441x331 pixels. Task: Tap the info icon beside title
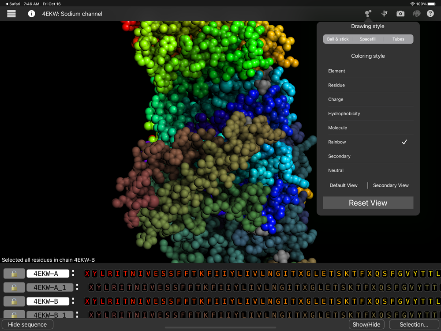(31, 14)
